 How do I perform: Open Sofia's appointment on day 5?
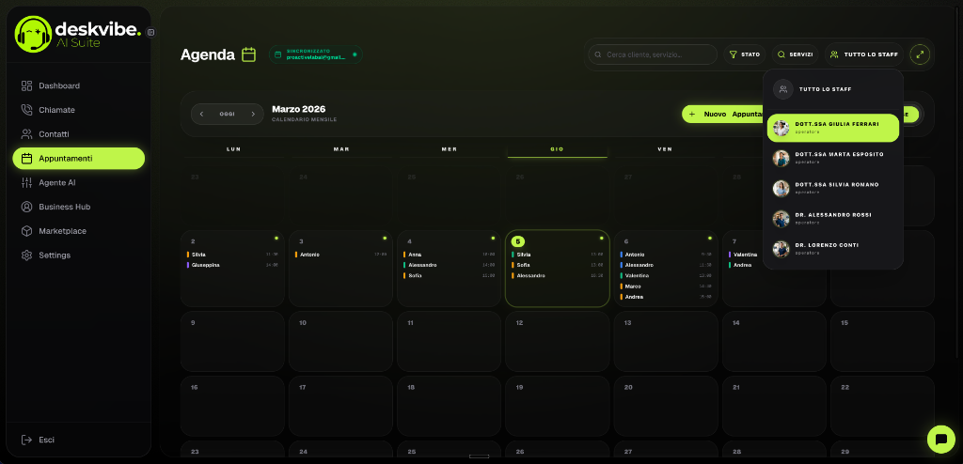[x=557, y=265]
